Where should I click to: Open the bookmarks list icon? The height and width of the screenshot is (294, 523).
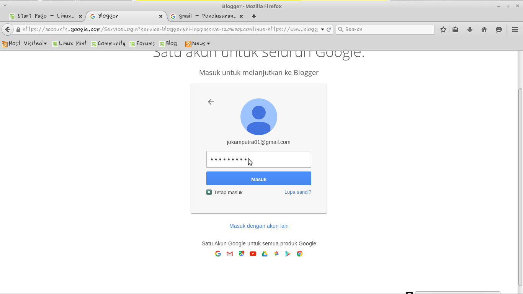[455, 29]
